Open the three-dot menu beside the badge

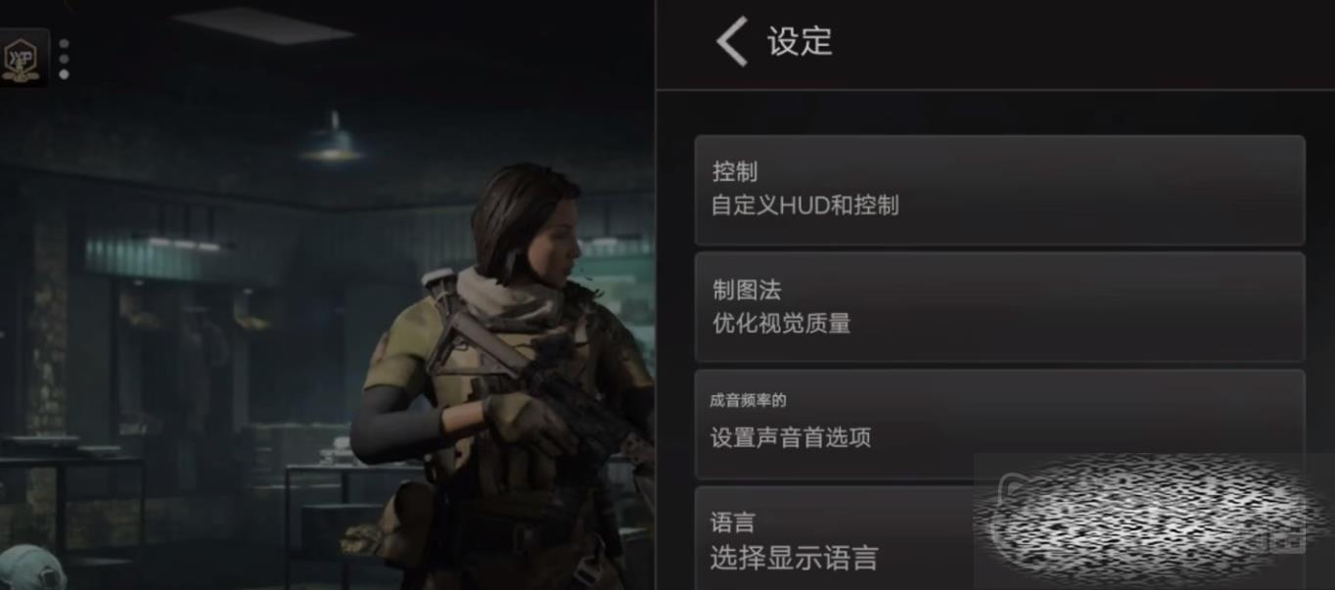click(x=64, y=59)
